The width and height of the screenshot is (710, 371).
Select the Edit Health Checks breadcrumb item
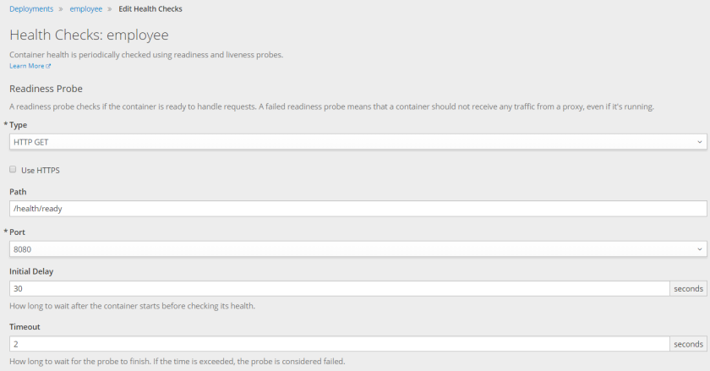[150, 9]
